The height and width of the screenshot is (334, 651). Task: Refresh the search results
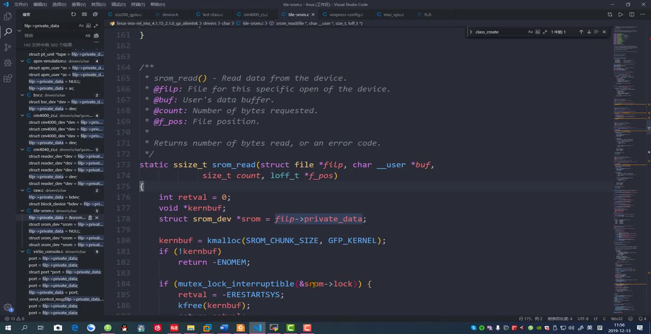[73, 14]
